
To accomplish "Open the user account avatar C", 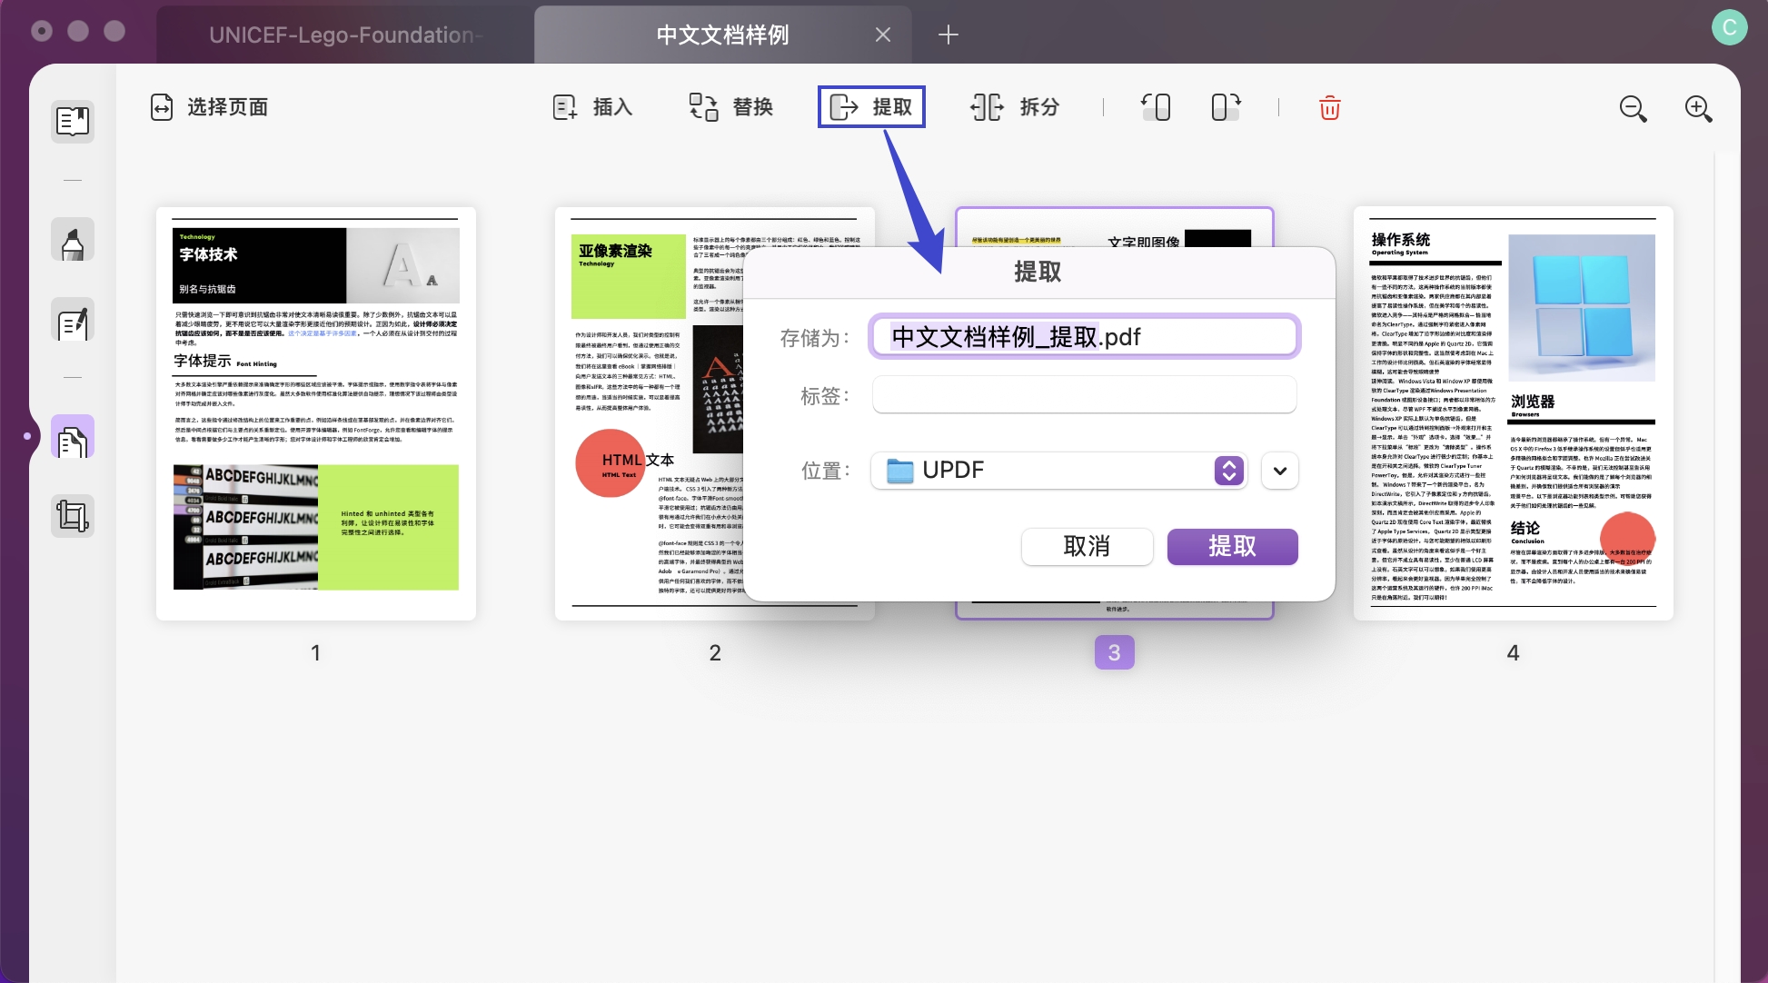I will click(1729, 27).
